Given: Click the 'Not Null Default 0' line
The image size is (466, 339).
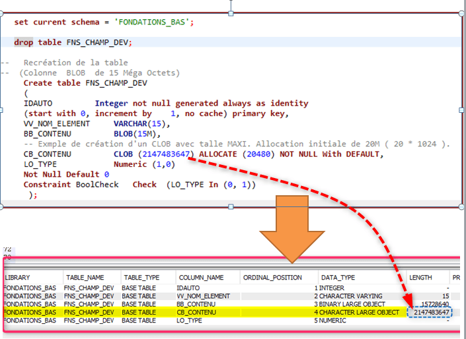Looking at the screenshot, I should click(x=66, y=174).
